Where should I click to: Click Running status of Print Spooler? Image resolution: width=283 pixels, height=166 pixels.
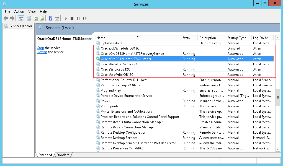[x=189, y=106]
